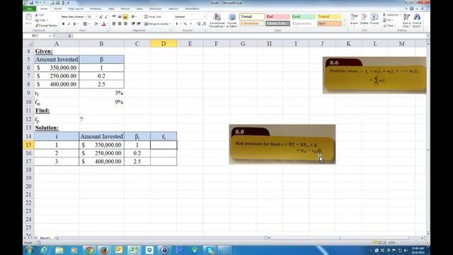The image size is (453, 255).
Task: Select the Middle Align icon
Action: pos(120,17)
